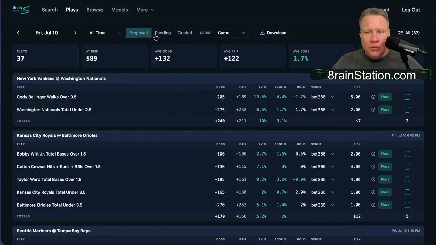Place the Colton Cowser bet
The height and width of the screenshot is (245, 436).
pyautogui.click(x=385, y=167)
